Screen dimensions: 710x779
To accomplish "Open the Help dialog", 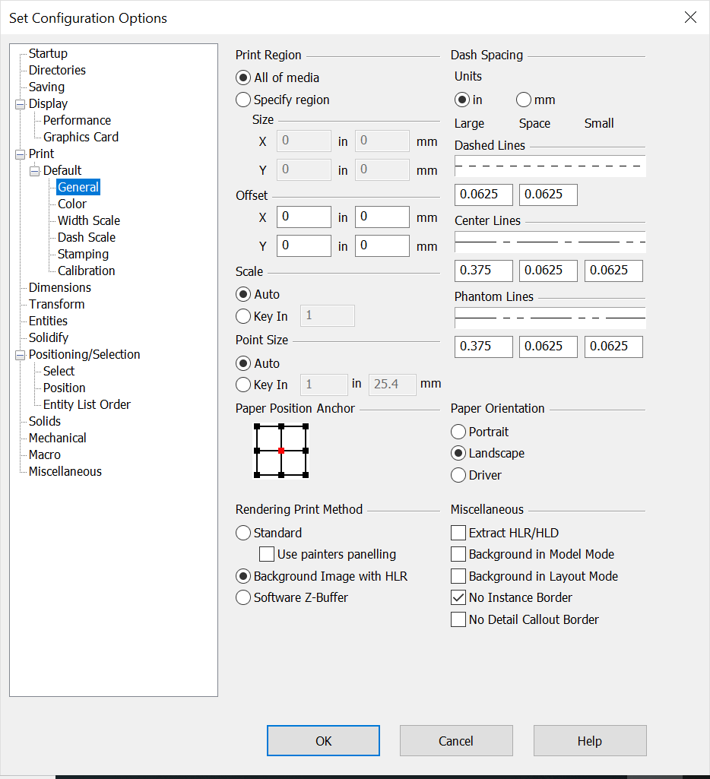I will [x=589, y=740].
